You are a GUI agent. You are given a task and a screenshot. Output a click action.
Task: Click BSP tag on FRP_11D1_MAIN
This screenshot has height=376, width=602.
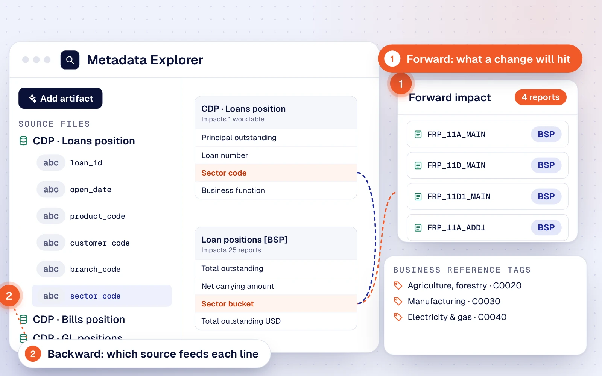tap(546, 196)
